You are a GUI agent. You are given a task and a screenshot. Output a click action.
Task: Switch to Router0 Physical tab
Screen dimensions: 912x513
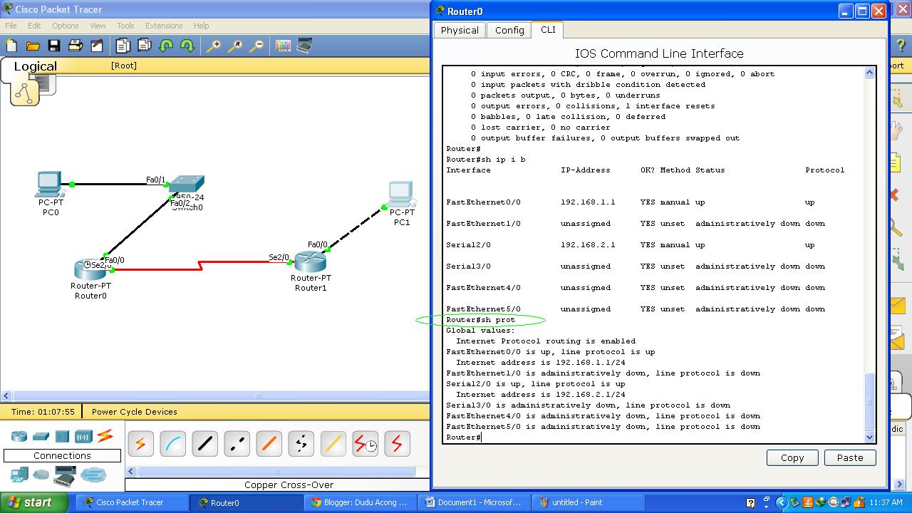click(460, 30)
